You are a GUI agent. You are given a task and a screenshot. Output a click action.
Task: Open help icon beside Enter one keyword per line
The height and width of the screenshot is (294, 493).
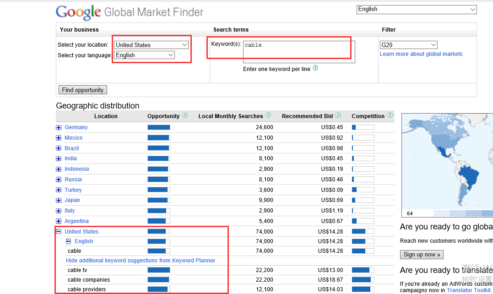[x=315, y=68]
